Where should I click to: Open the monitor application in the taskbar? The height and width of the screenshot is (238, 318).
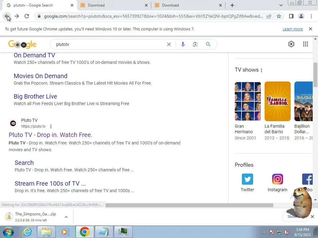(x=123, y=232)
